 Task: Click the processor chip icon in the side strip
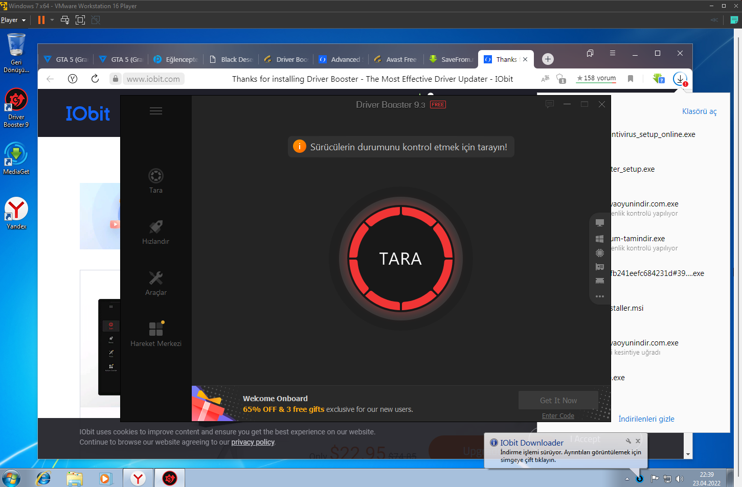600,253
